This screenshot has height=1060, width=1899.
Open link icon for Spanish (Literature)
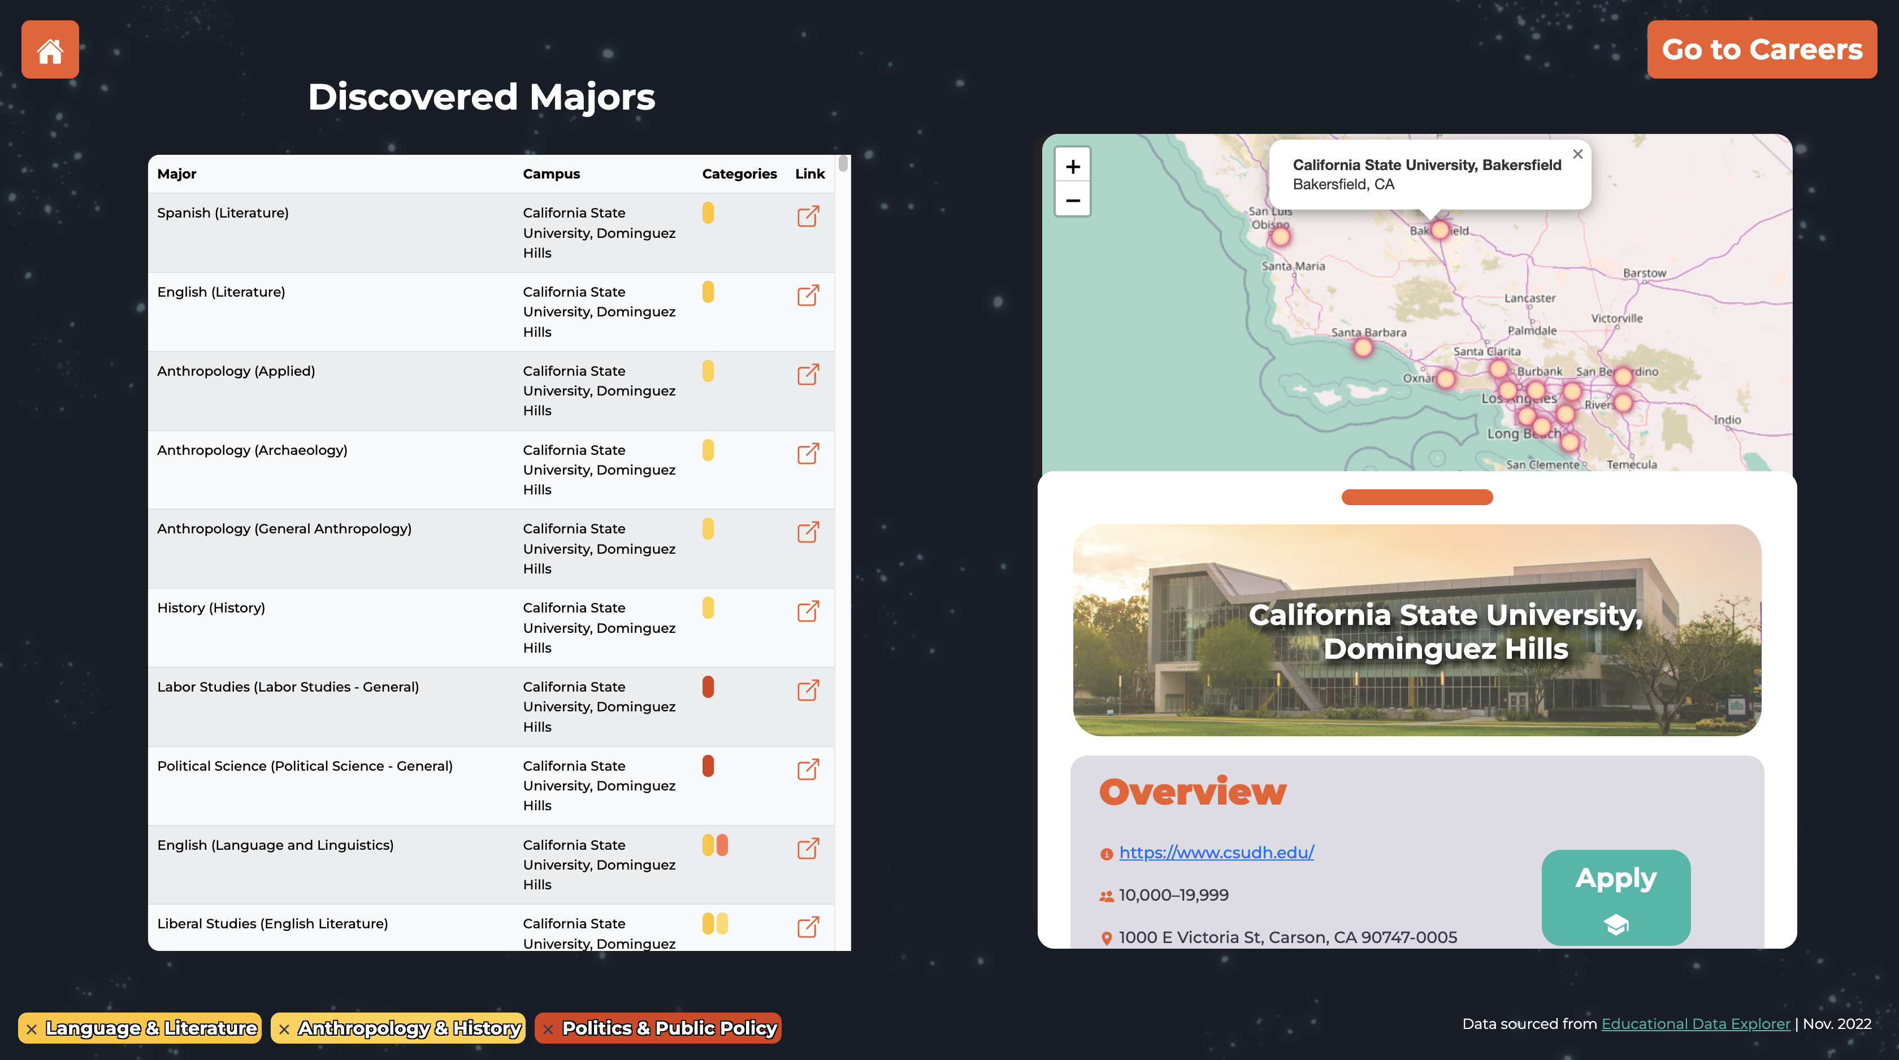click(x=808, y=216)
